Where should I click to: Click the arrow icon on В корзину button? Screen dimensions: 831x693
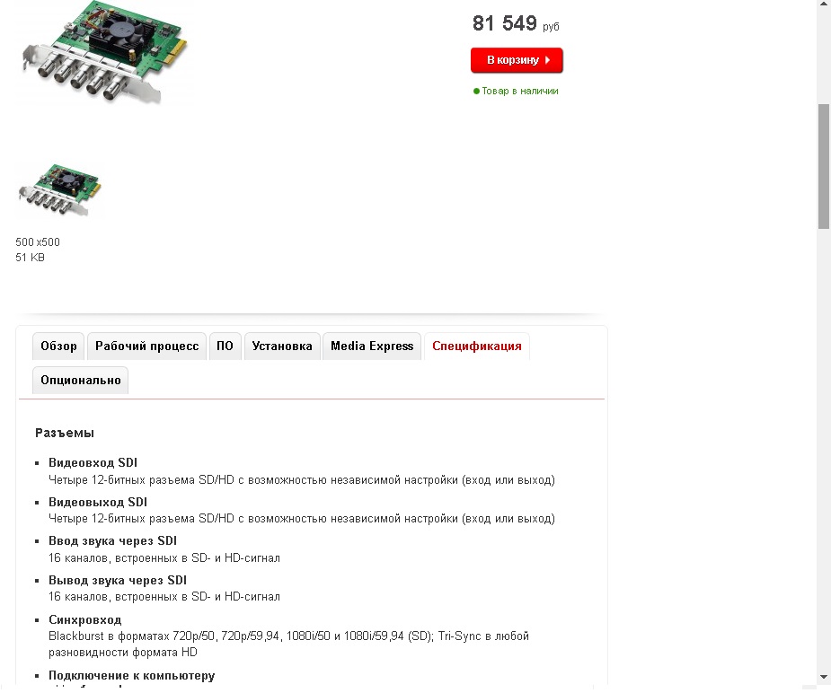pos(547,60)
